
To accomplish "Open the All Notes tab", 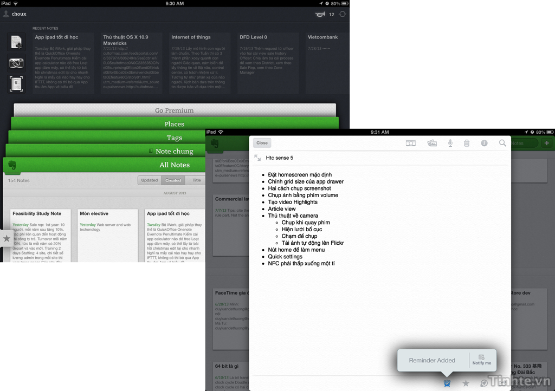I will click(174, 165).
